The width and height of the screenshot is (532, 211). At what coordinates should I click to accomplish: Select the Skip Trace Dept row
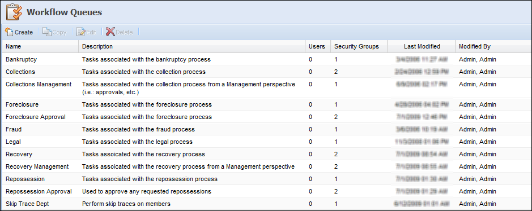[x=266, y=204]
